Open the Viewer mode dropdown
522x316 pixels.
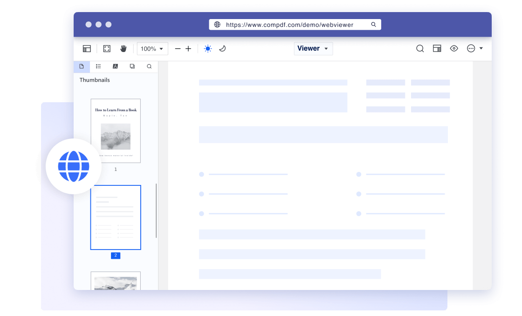(313, 48)
